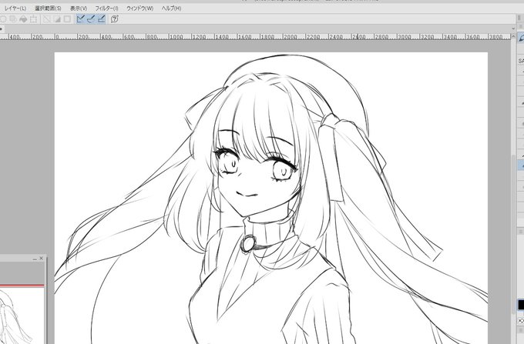Image resolution: width=524 pixels, height=344 pixels.
Task: Click the navigator panel preview thumbnail
Action: pyautogui.click(x=22, y=316)
